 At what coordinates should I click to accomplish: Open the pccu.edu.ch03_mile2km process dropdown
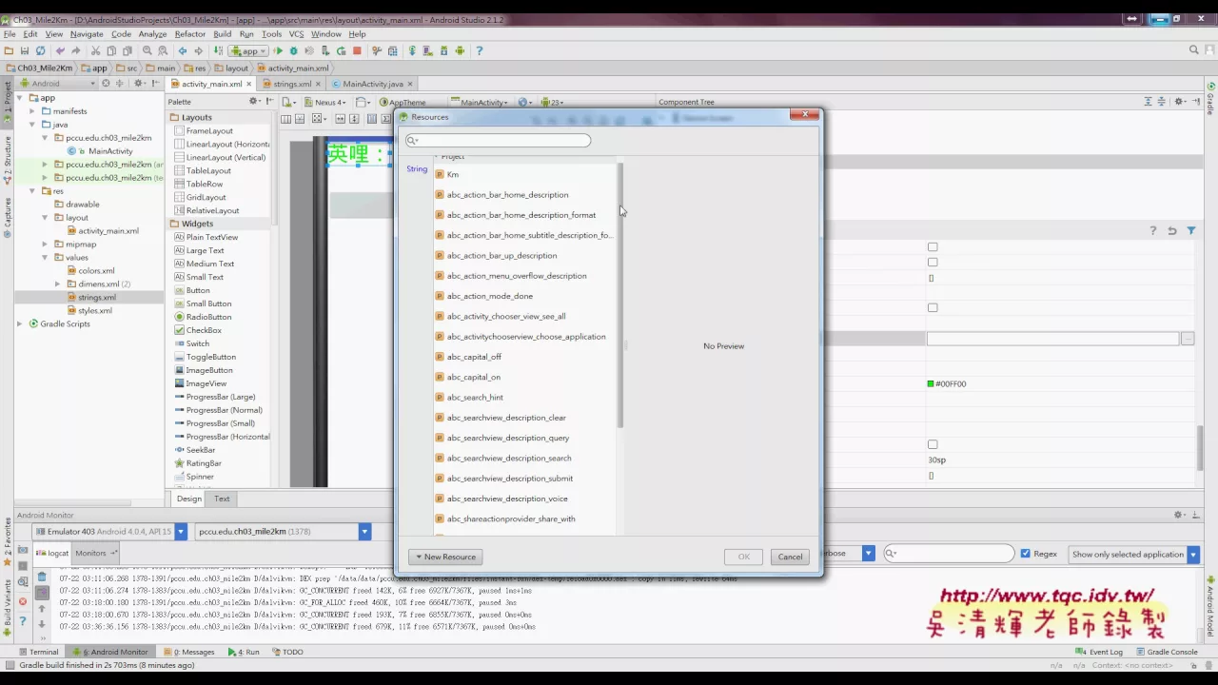click(x=364, y=532)
